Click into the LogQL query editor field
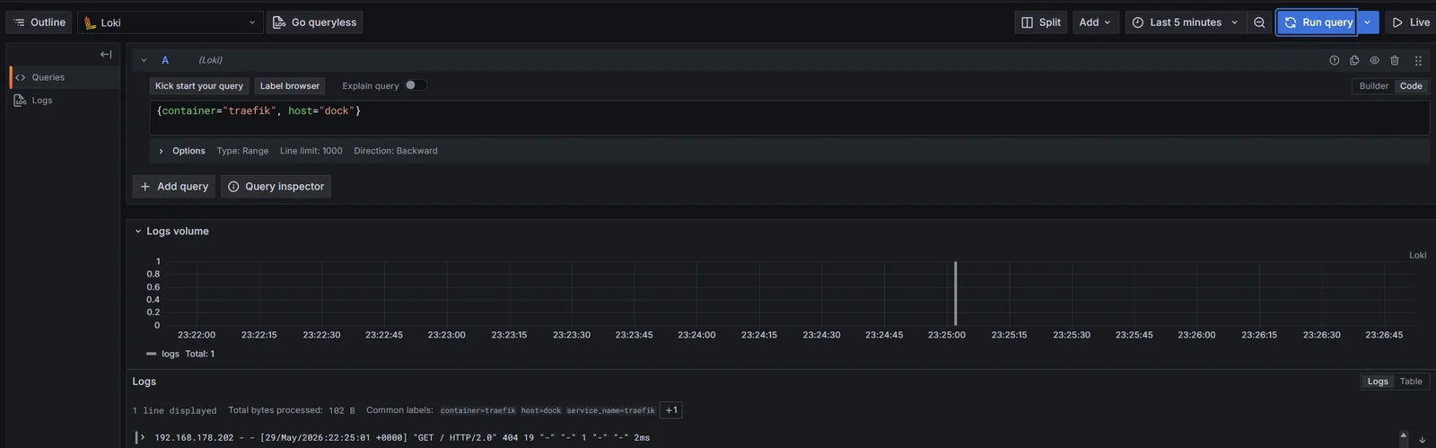This screenshot has height=448, width=1436. (x=790, y=118)
